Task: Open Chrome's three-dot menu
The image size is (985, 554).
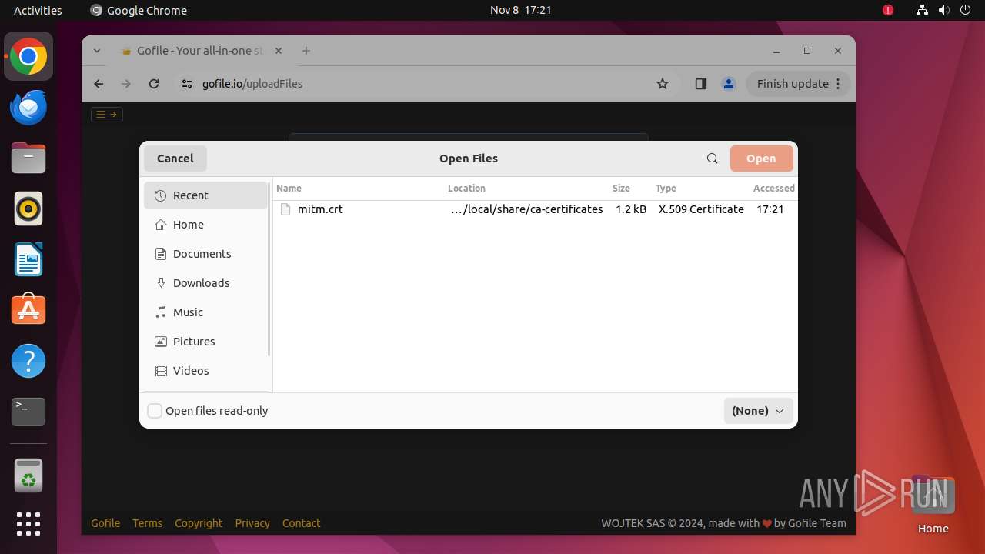Action: click(839, 84)
